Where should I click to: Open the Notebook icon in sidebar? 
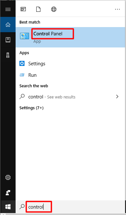[x=8, y=40]
